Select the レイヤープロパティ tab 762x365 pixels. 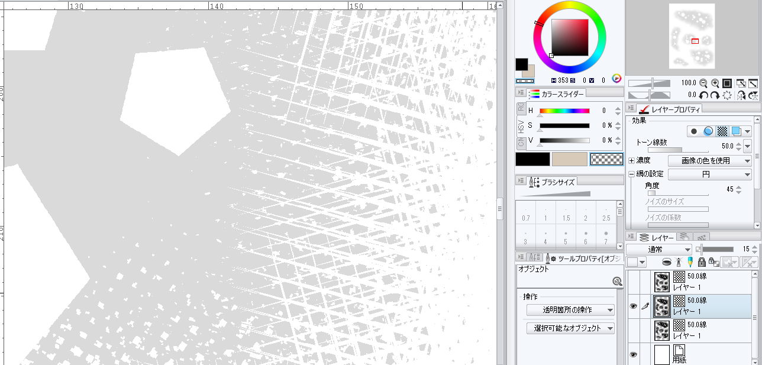click(670, 109)
